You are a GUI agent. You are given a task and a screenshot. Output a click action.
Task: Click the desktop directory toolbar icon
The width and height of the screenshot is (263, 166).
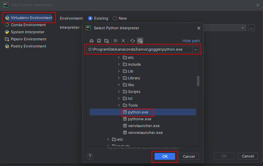click(99, 41)
